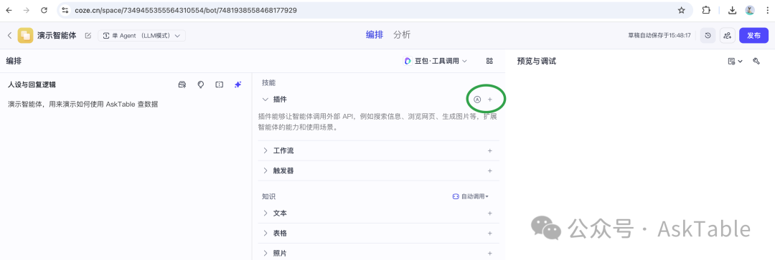Open site info icon in address bar
The height and width of the screenshot is (260, 775).
pyautogui.click(x=65, y=10)
